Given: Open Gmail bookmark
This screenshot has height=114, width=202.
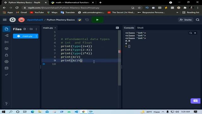Looking at the screenshot, I should click(x=21, y=12).
